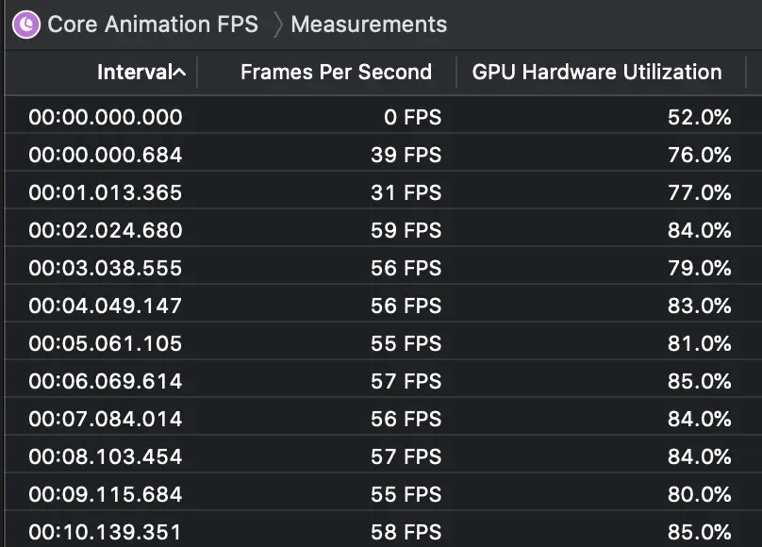Sort by GPU Hardware Utilization column

[x=596, y=72]
